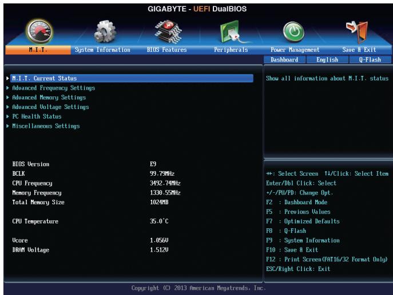This screenshot has width=393, height=295.
Task: Click the System Information gears icon
Action: (x=105, y=31)
